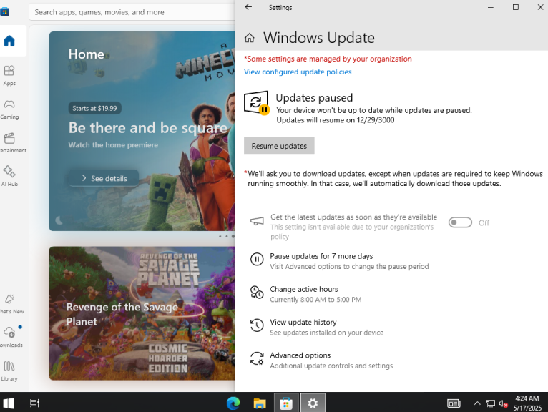548x412 pixels.
Task: Launch Microsoft Edge from taskbar
Action: (x=233, y=403)
